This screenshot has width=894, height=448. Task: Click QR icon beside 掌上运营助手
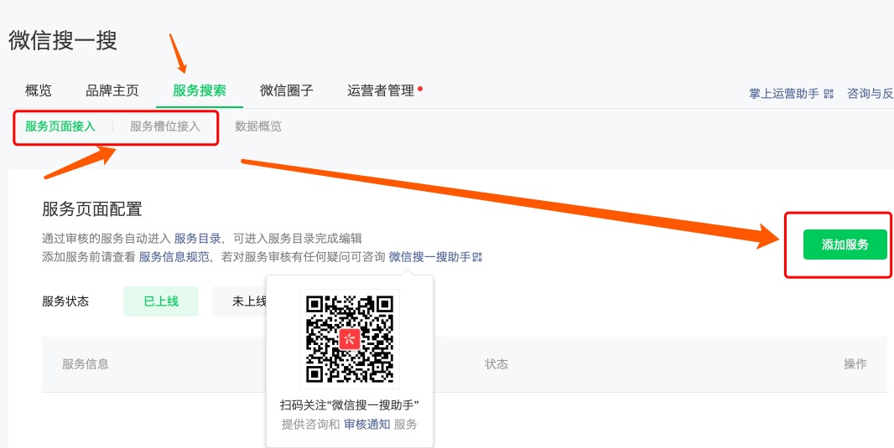coord(829,94)
